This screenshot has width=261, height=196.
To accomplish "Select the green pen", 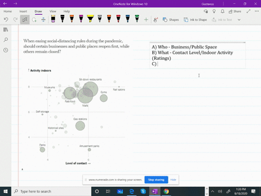I will coord(137,19).
